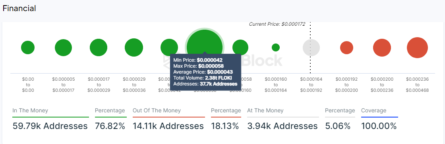
Task: Click the gray at-the-money bubble
Action: click(311, 47)
